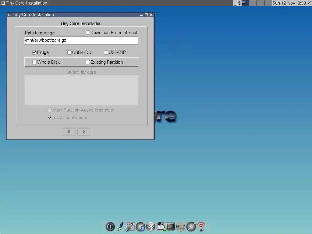
Task: Click the square icon in top taskbar title
Action: (3, 3)
